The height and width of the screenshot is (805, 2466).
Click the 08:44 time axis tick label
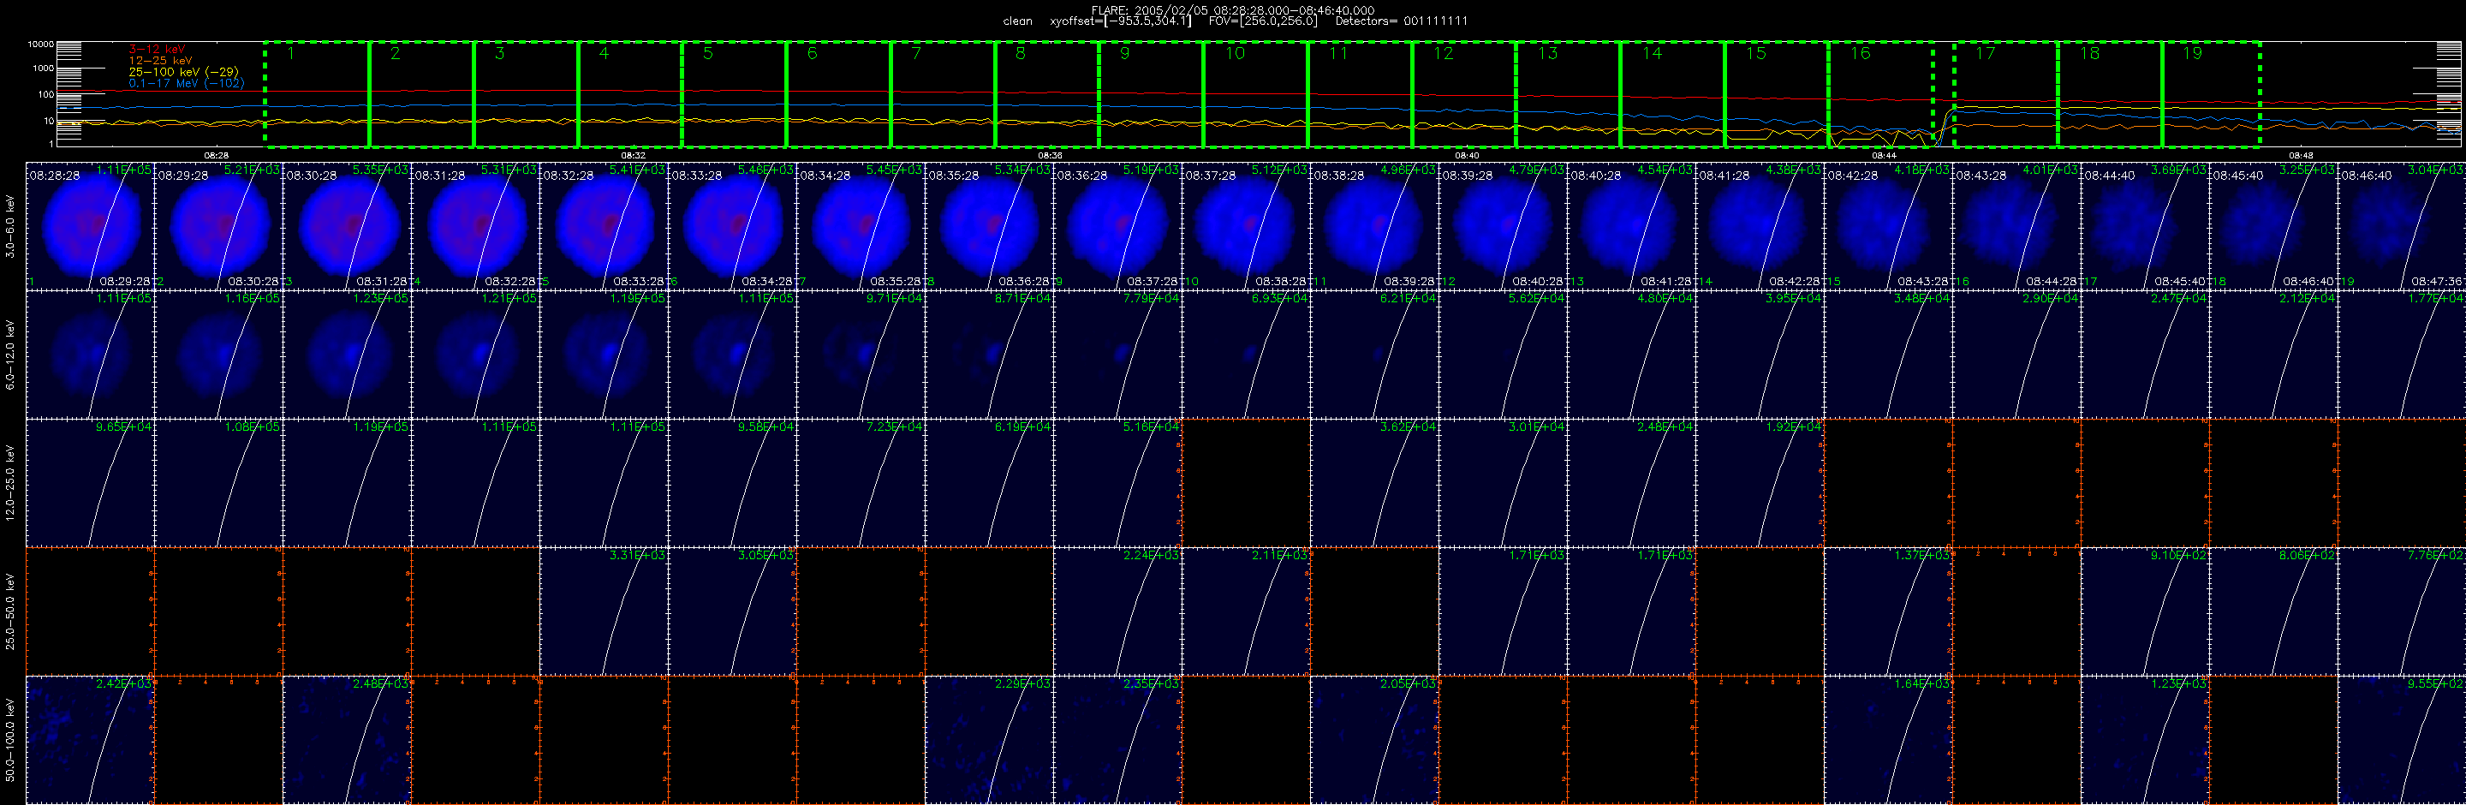click(1884, 155)
